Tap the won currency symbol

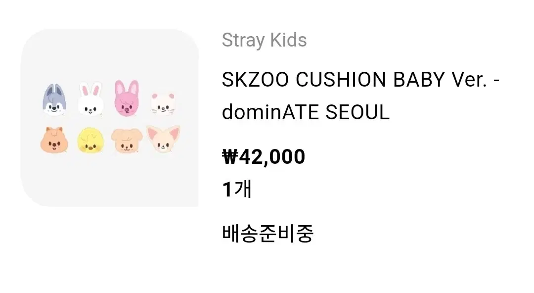point(229,157)
